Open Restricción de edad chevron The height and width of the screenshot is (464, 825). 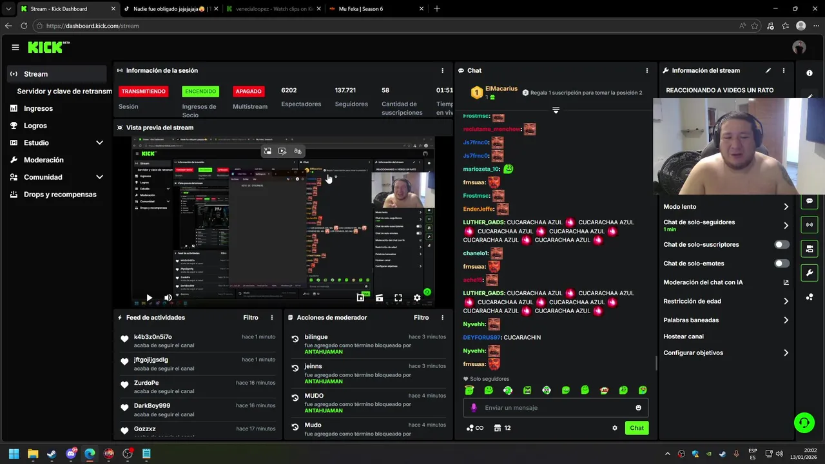click(x=786, y=301)
